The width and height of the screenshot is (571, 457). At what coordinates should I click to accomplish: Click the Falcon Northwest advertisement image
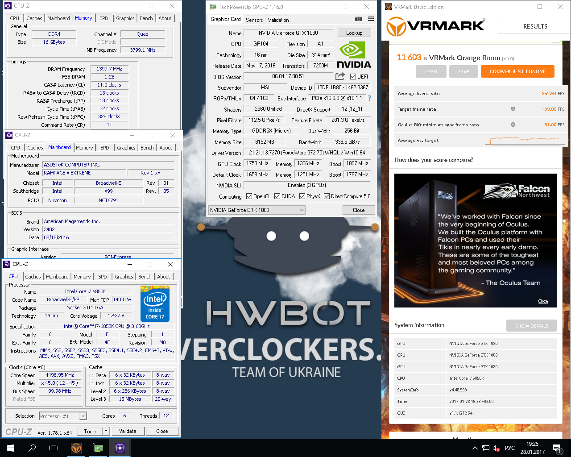coord(476,241)
